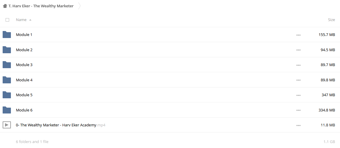
Task: Open the Module 3 folder icon
Action: pos(7,65)
